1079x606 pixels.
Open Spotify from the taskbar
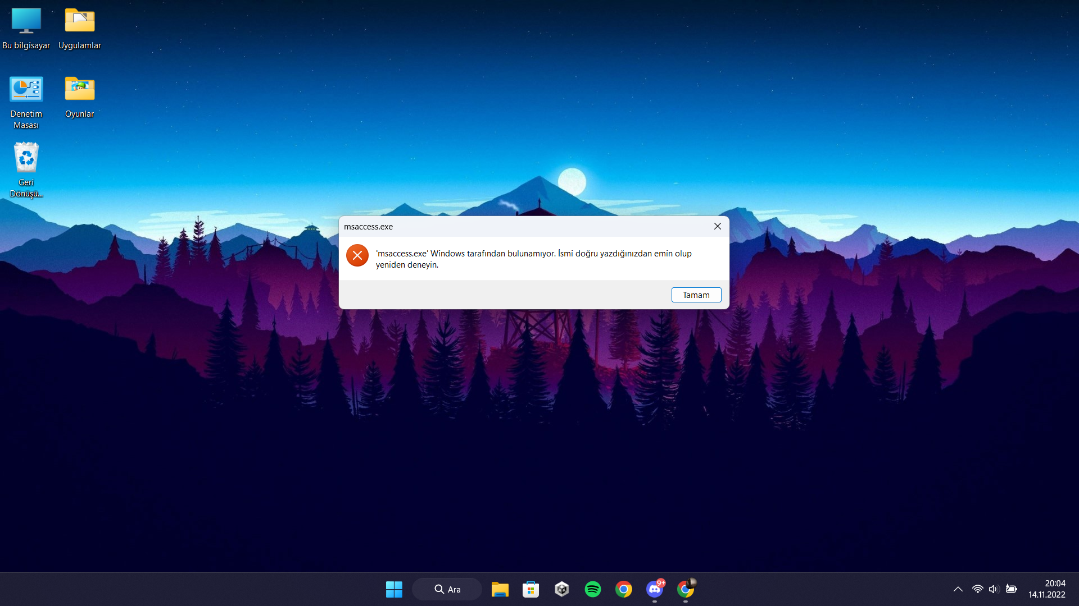click(x=592, y=589)
